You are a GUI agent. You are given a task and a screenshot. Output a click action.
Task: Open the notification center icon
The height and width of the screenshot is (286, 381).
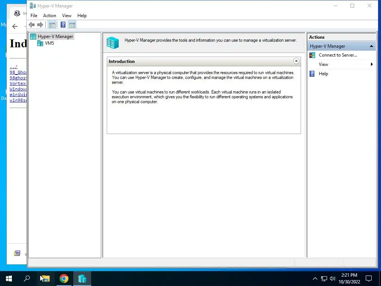coord(369,279)
